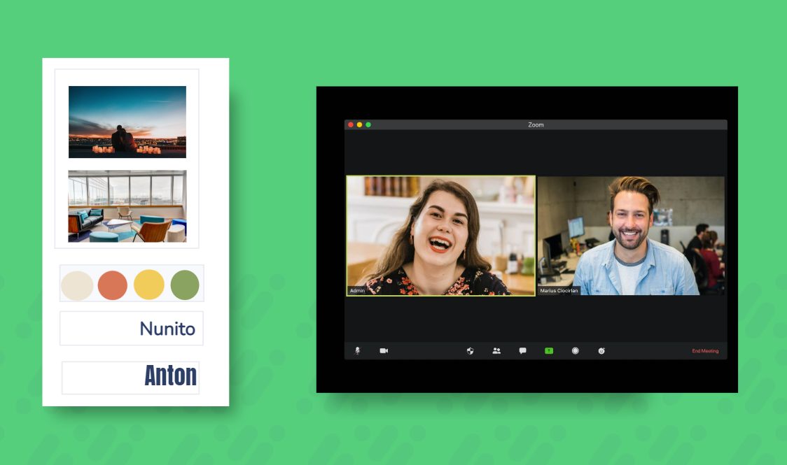Mute the microphone in Zoom toolbar
This screenshot has width=787, height=465.
[357, 351]
